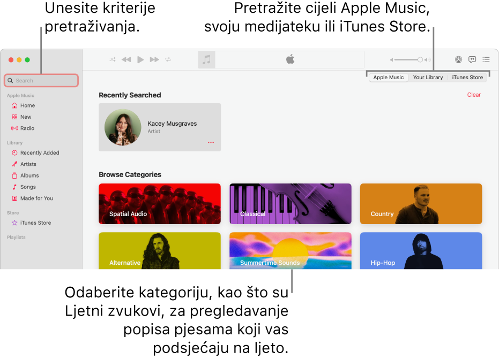Skip to the previous track
The height and width of the screenshot is (360, 499).
tap(126, 59)
